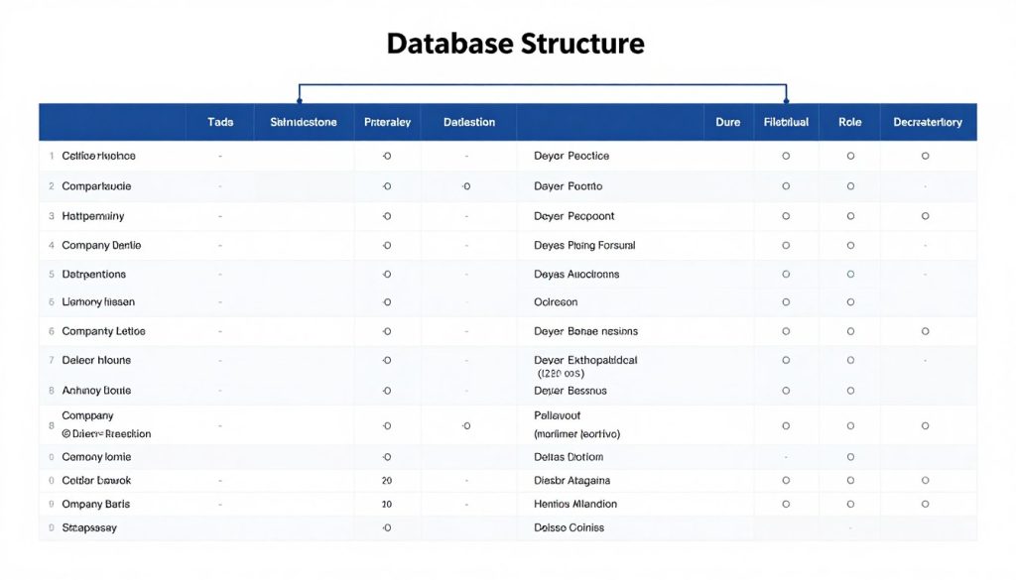
Task: Sort by the Tads column header
Action: click(220, 122)
